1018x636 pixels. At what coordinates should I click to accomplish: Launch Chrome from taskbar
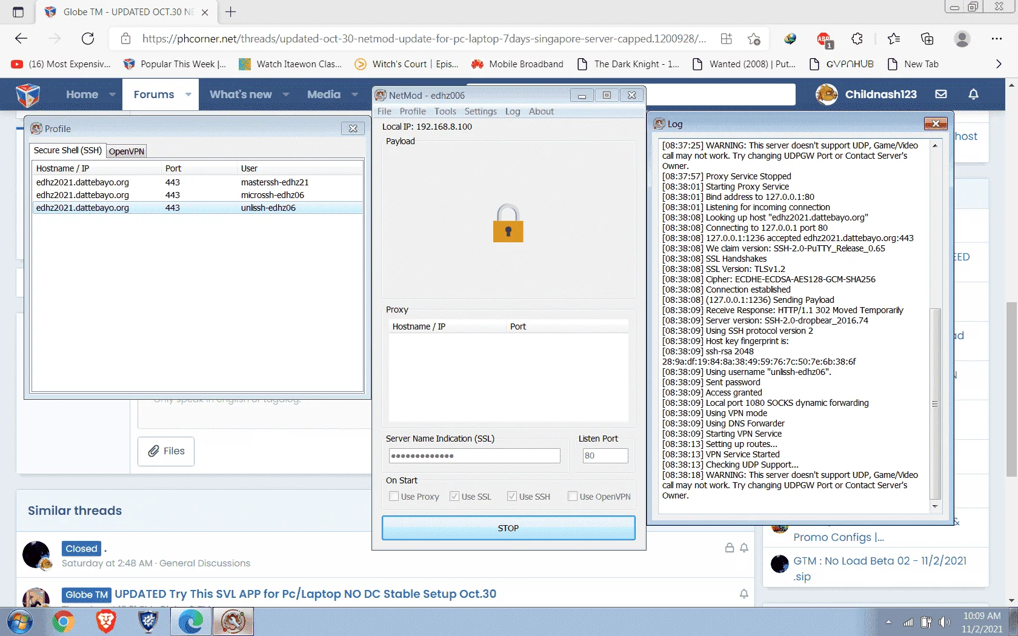[63, 622]
